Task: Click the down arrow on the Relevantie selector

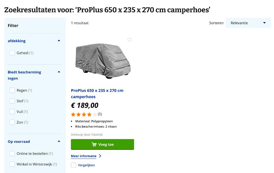Action: click(264, 23)
